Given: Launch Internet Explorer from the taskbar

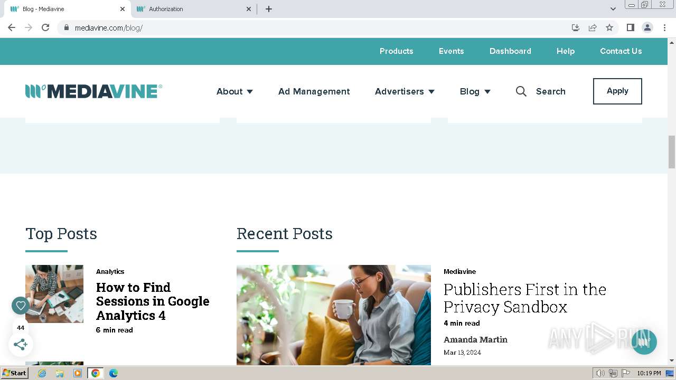Looking at the screenshot, I should coord(42,373).
